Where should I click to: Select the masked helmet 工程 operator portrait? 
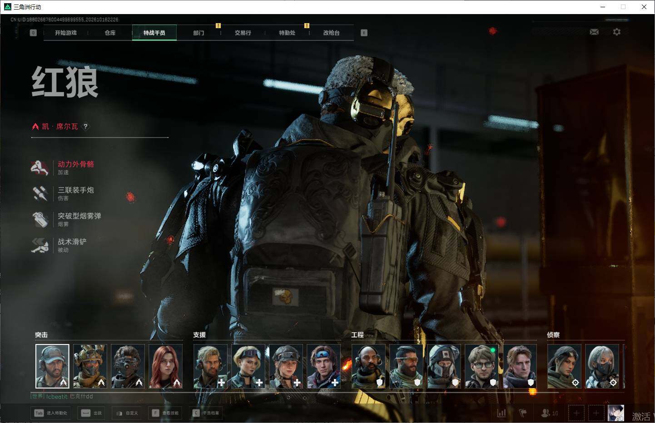tap(444, 366)
